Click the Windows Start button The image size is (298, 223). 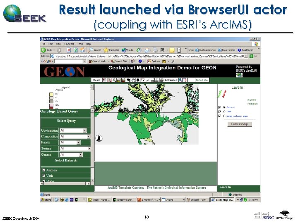tap(46, 200)
